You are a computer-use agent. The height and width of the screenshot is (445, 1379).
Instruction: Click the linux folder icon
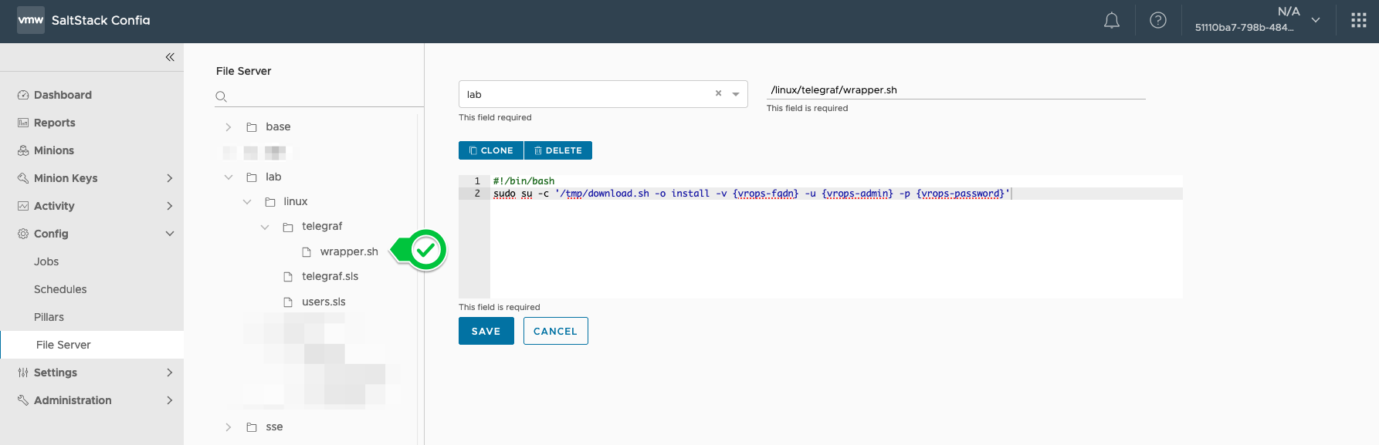coord(270,202)
